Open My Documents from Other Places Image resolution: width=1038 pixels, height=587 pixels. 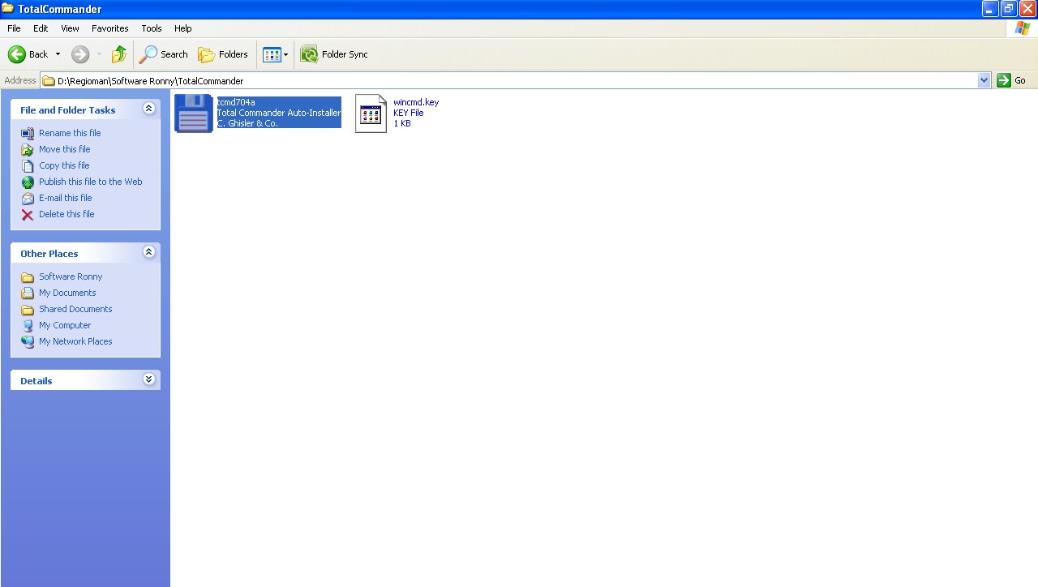[67, 293]
